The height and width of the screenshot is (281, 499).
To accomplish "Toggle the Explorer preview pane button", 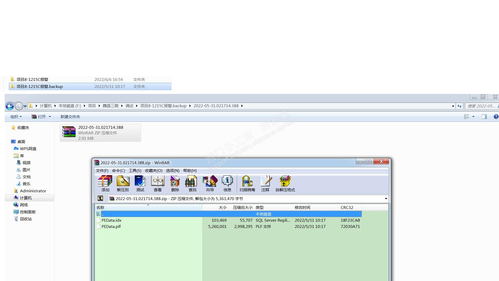I will pos(484,117).
